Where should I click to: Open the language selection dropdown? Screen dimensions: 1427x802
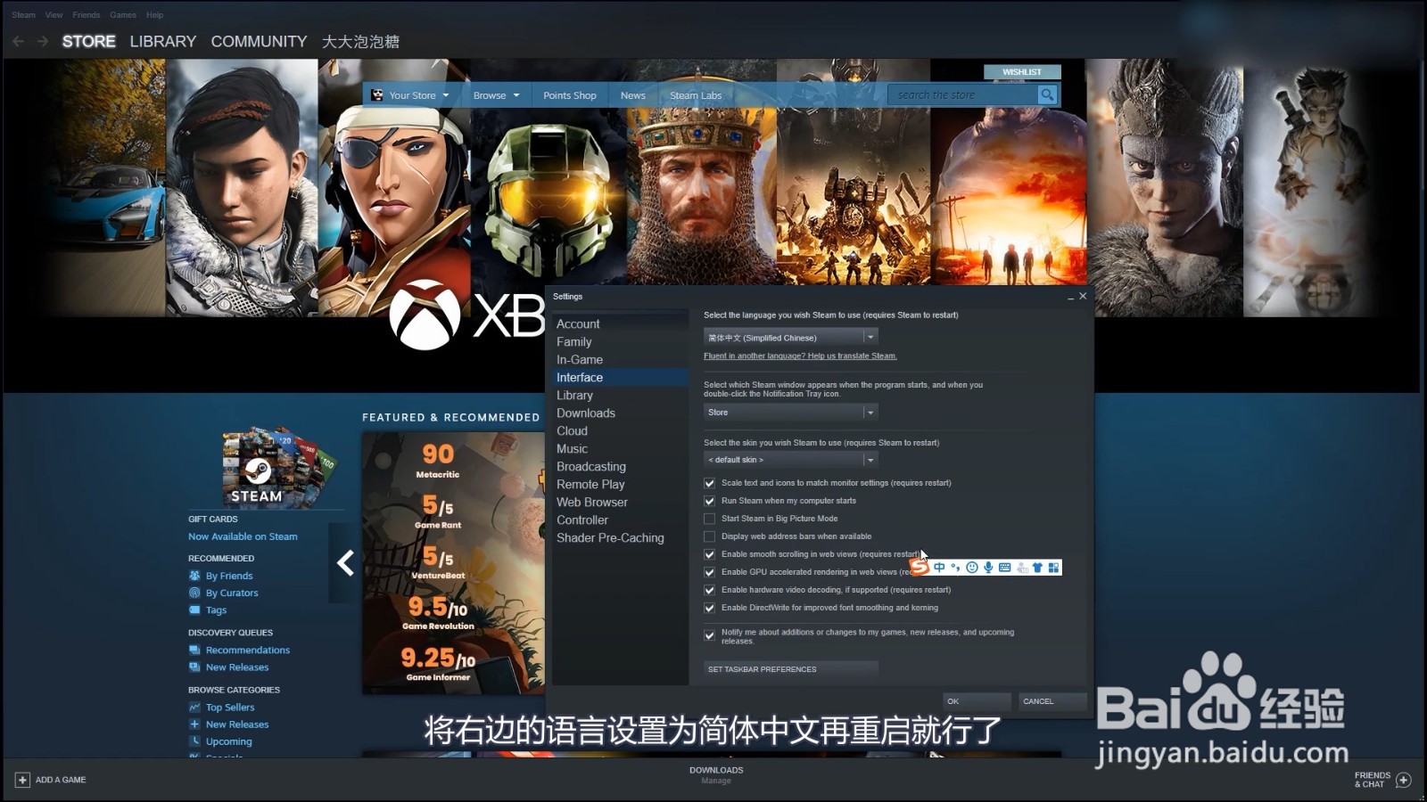tap(791, 338)
